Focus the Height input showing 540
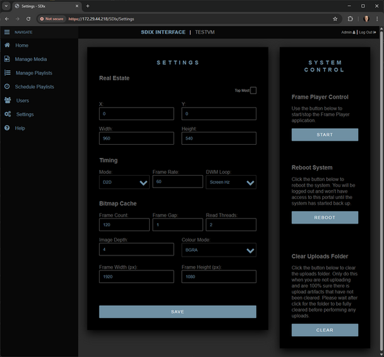This screenshot has width=384, height=357. tap(219, 138)
